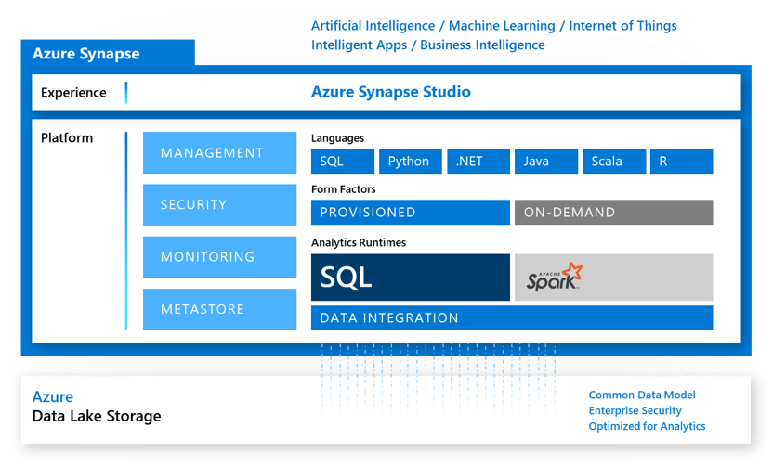Click the Languages heading
The image size is (773, 466).
(x=337, y=138)
